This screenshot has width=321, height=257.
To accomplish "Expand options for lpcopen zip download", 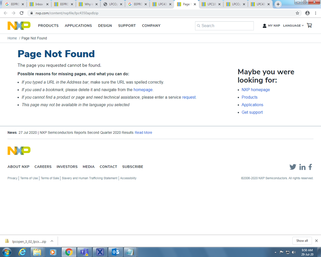I will coord(52,241).
